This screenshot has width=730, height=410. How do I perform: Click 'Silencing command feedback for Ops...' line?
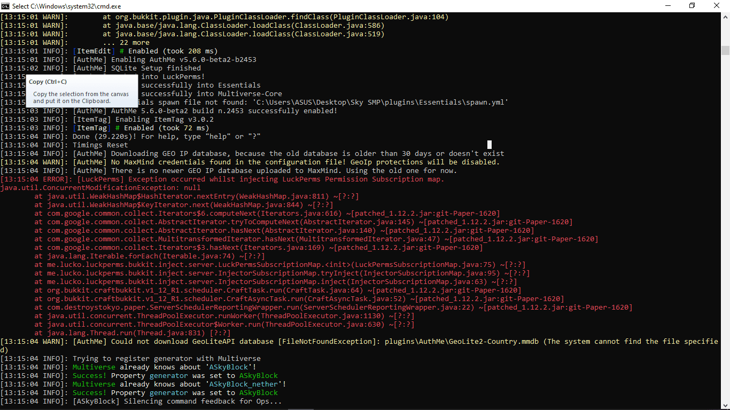[141, 401]
